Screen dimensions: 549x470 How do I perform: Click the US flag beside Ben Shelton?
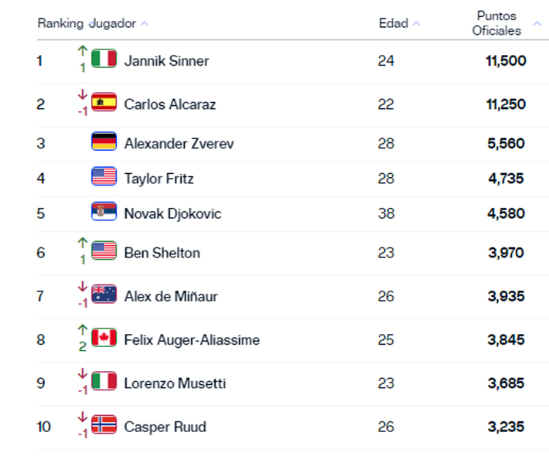point(104,251)
